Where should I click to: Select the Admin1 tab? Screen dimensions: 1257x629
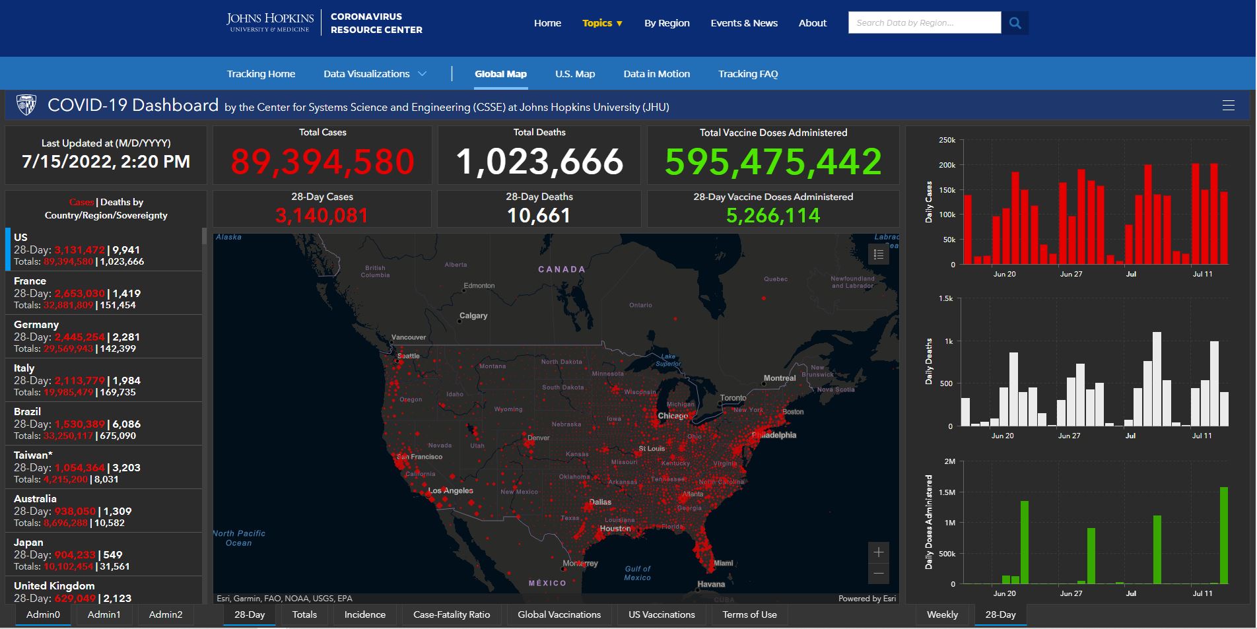coord(104,614)
